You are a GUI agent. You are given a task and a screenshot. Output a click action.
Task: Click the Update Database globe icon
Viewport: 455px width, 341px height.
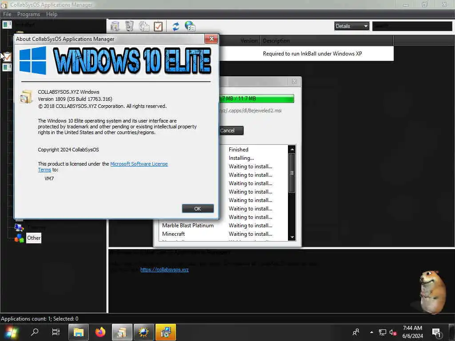point(190,26)
